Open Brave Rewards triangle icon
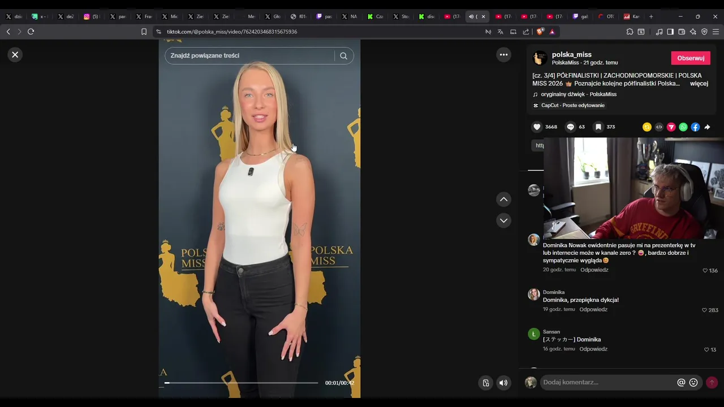The height and width of the screenshot is (407, 724). point(552,32)
